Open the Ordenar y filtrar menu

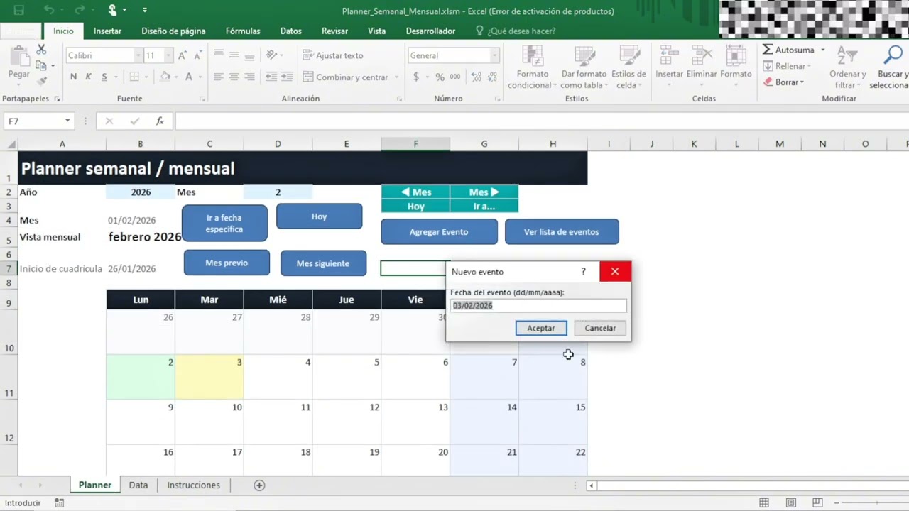point(848,67)
